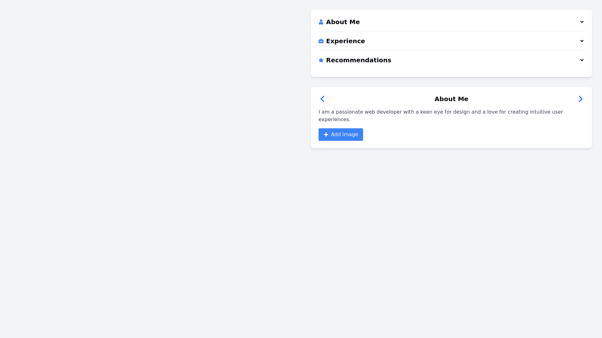The height and width of the screenshot is (338, 602).
Task: Go to previous slide with left arrow
Action: tap(322, 99)
